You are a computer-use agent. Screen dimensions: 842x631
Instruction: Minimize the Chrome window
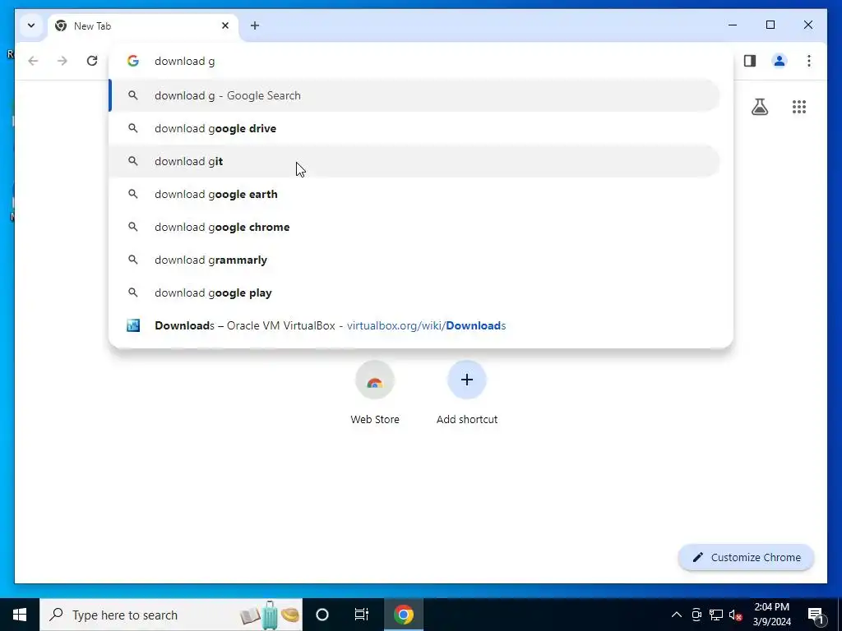click(x=733, y=25)
